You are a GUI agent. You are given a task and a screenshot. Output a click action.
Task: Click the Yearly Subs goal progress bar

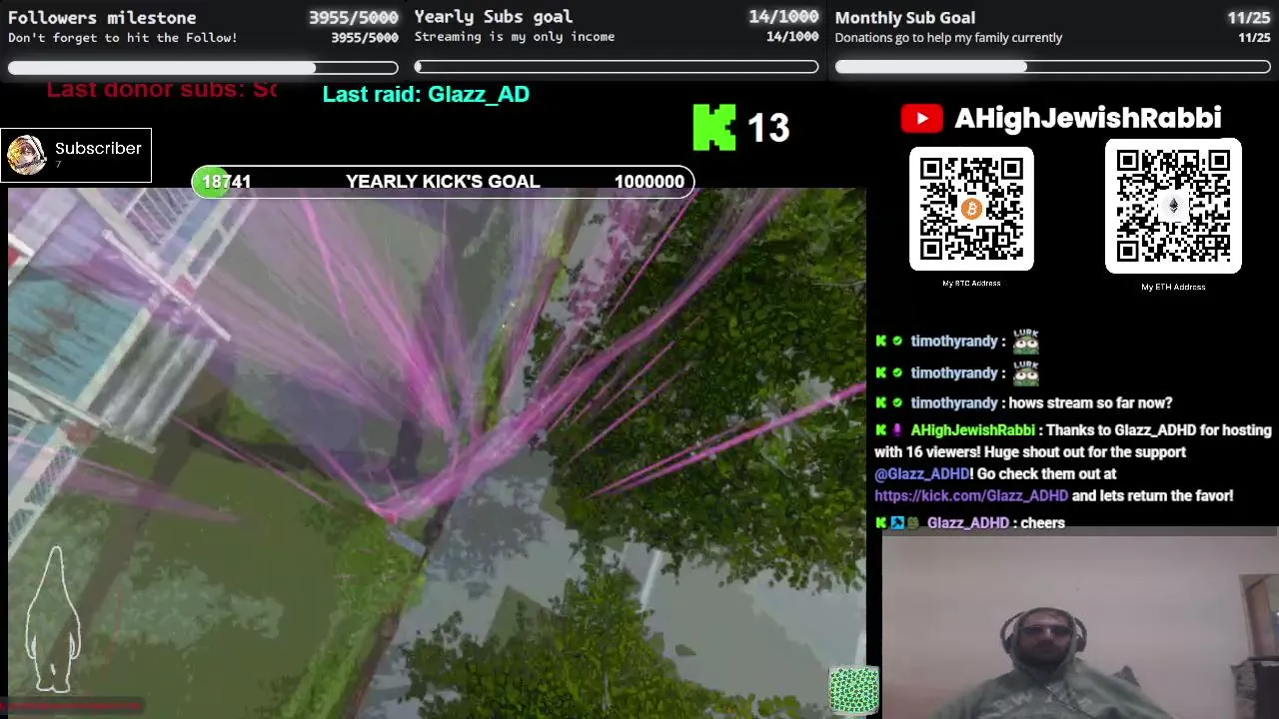[617, 67]
